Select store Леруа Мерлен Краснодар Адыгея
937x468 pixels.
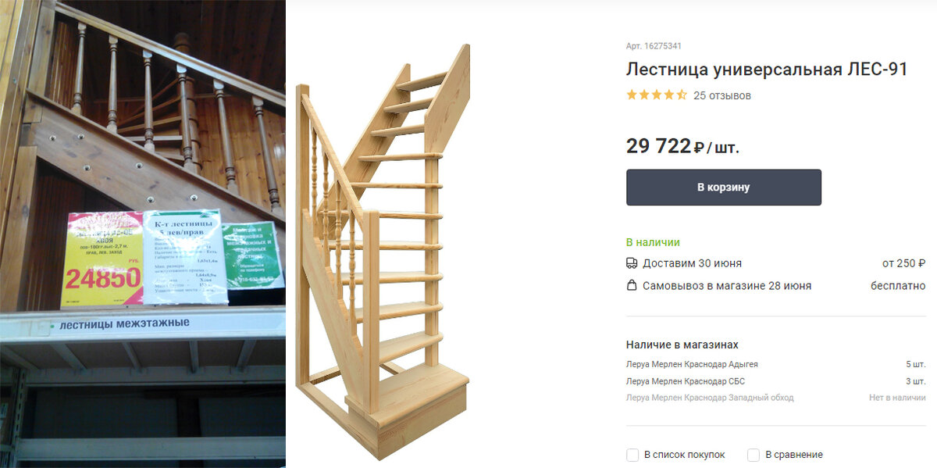[x=692, y=365]
